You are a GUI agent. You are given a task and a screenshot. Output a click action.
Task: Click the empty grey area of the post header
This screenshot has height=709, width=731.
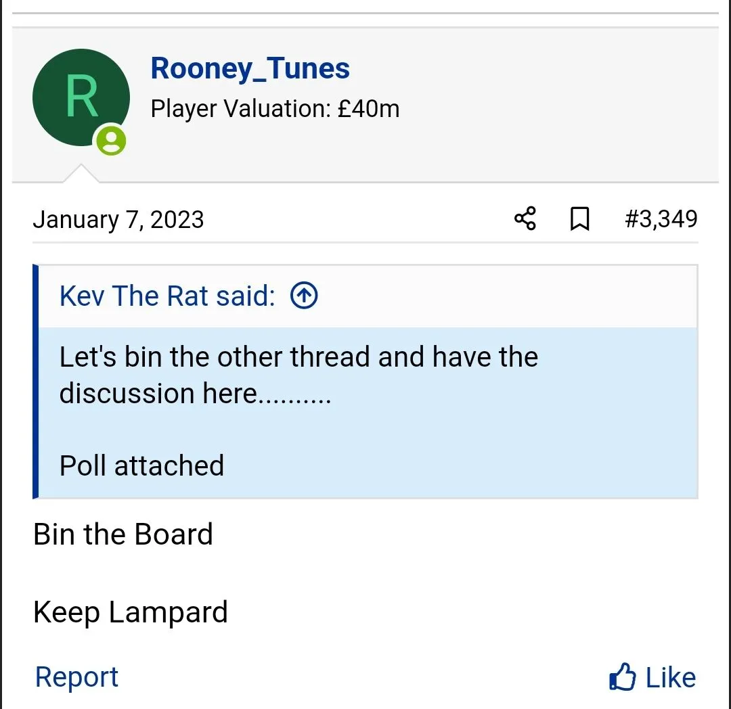[555, 108]
